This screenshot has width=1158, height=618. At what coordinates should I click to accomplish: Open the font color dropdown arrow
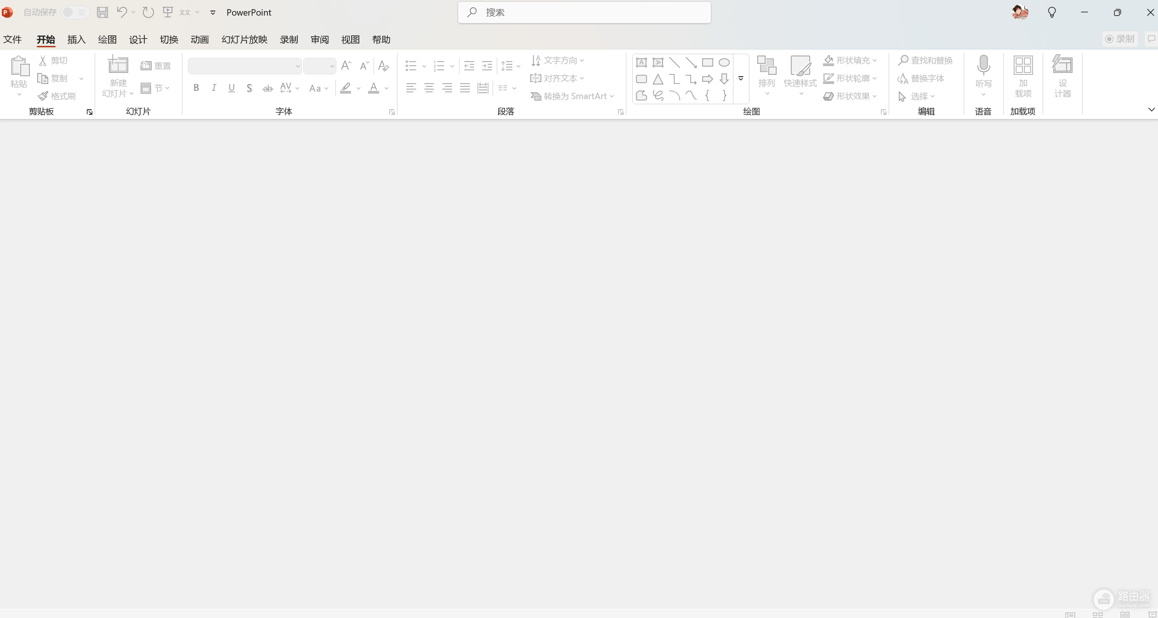(x=386, y=88)
